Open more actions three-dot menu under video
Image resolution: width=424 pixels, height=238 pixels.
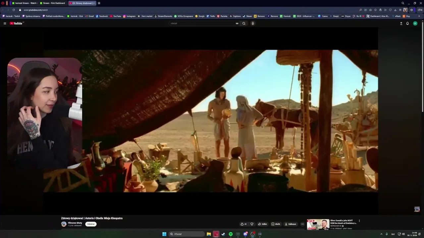click(x=302, y=224)
